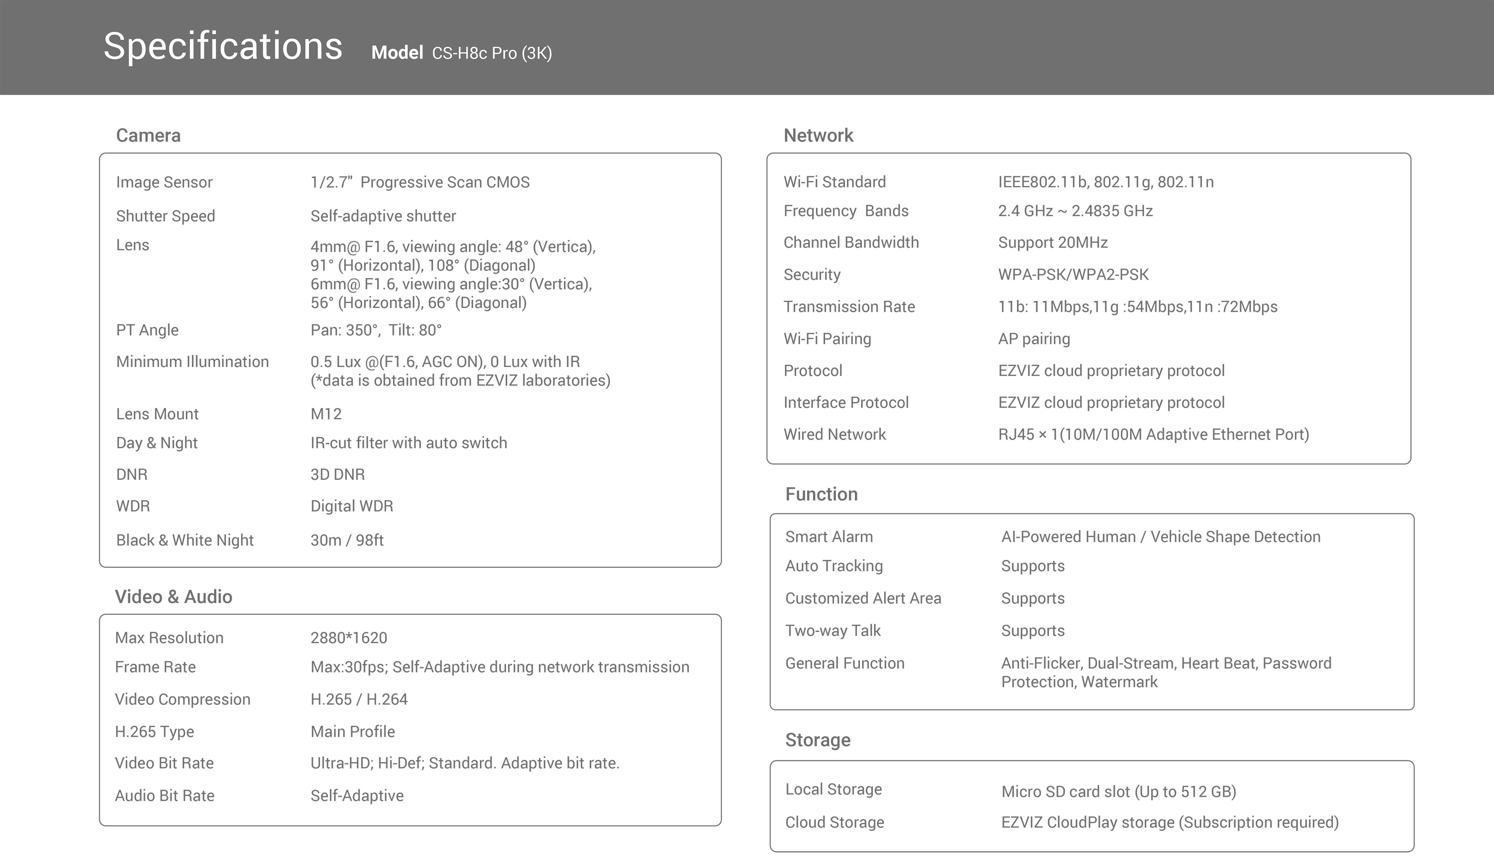The width and height of the screenshot is (1494, 858).
Task: Click the Lens Mount value M12
Action: coord(326,414)
